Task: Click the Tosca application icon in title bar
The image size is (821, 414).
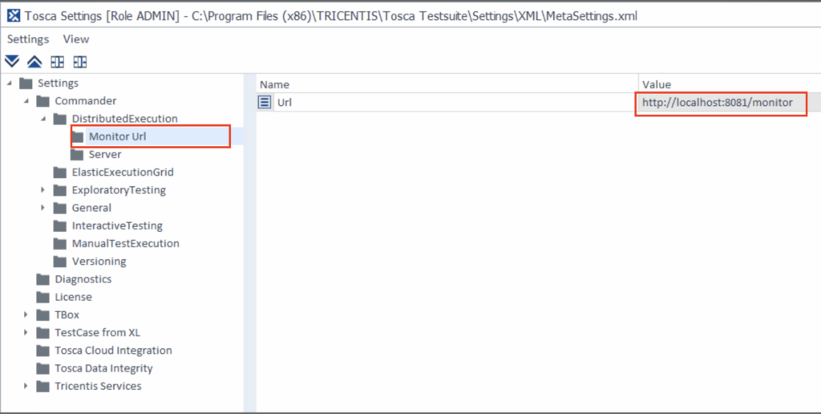Action: click(14, 16)
